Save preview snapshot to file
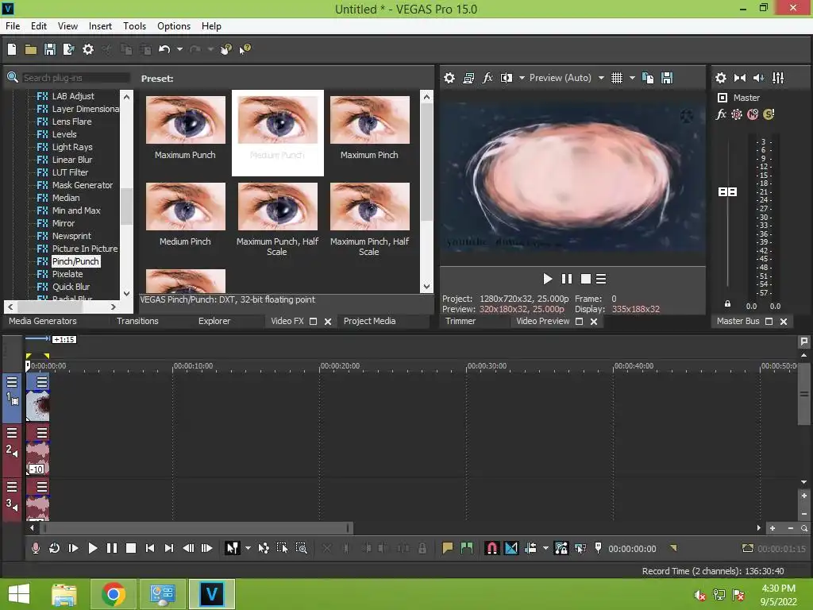This screenshot has width=813, height=610. (x=667, y=78)
